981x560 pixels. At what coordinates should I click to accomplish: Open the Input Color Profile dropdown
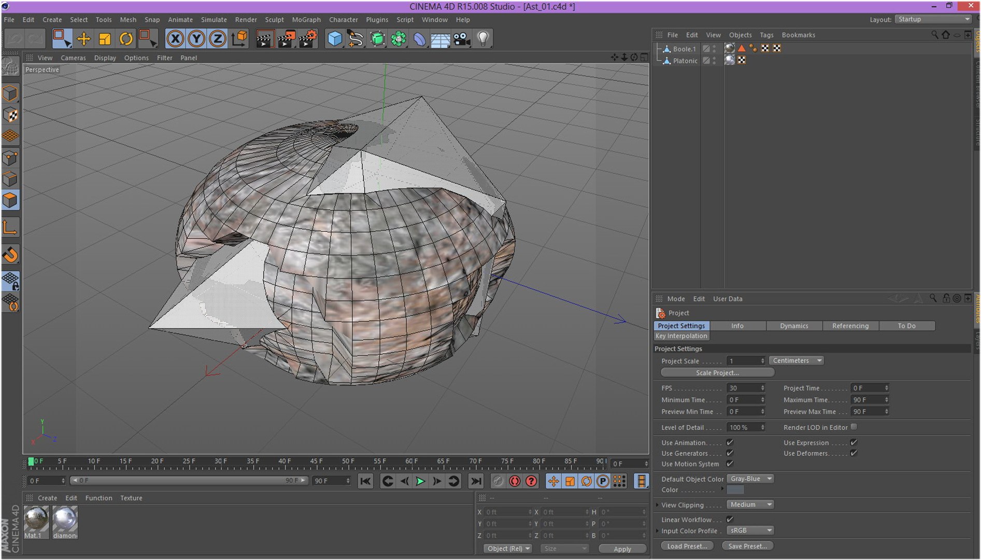[x=750, y=530]
